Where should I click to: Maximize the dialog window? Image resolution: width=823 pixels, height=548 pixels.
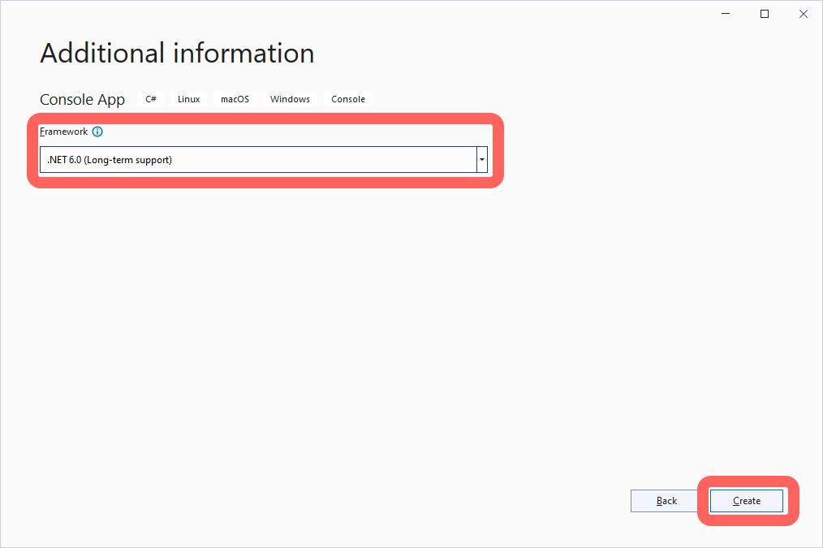pyautogui.click(x=764, y=14)
